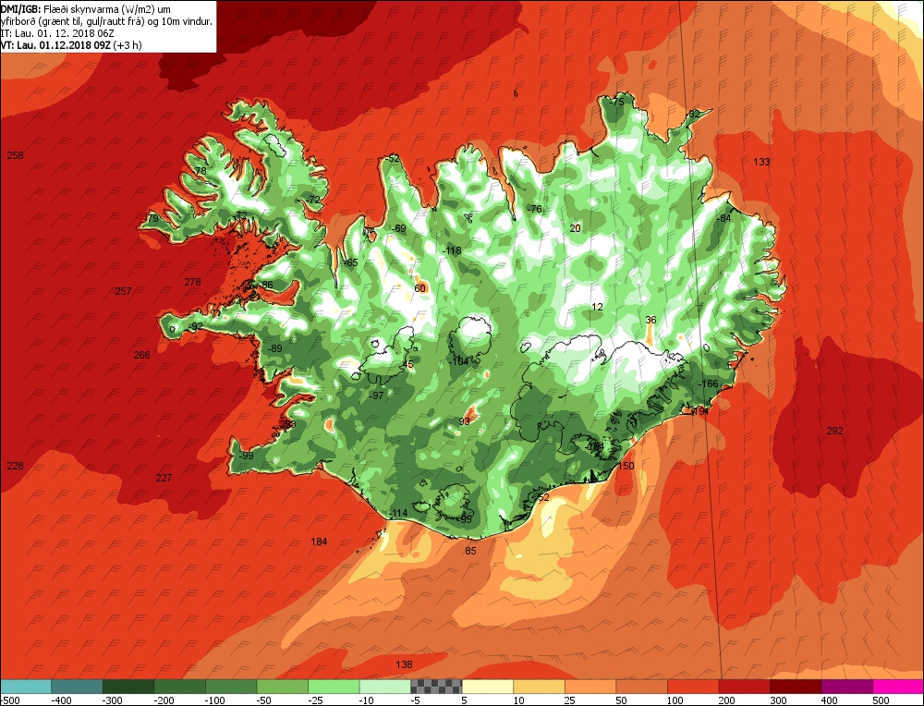Click the legend label '-25'
The height and width of the screenshot is (706, 924).
coord(316,700)
